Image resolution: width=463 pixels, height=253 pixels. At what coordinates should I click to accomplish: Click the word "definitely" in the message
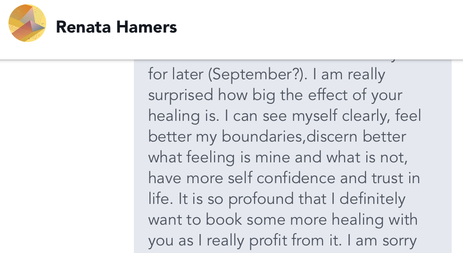[x=372, y=199]
